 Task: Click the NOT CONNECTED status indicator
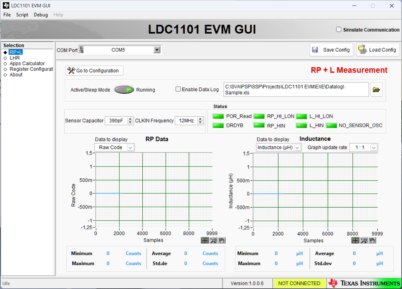299,283
